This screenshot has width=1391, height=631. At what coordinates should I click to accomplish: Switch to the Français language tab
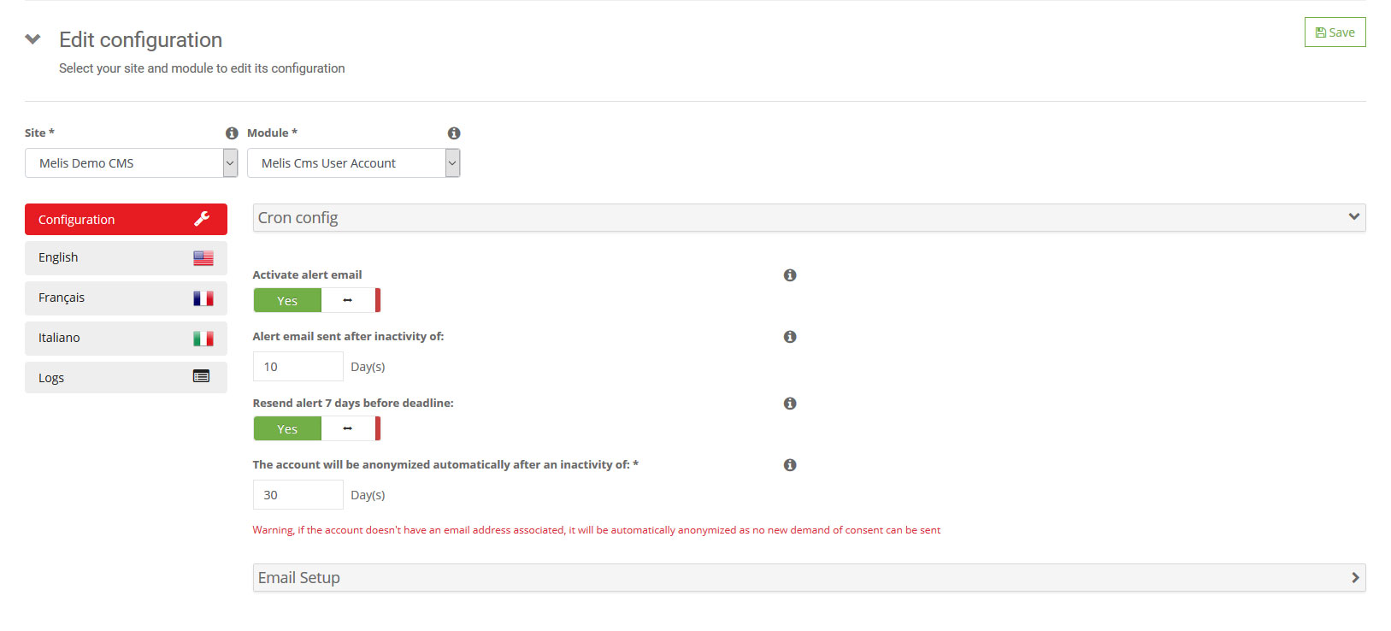pos(126,298)
